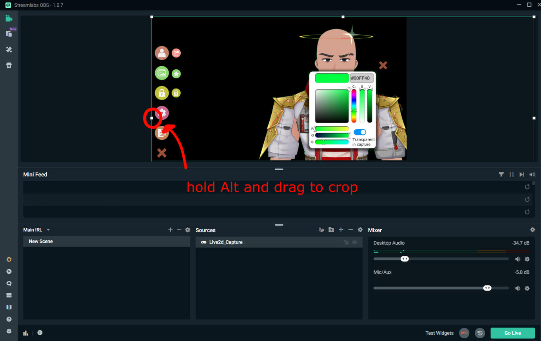
Task: Click the Go Live button
Action: point(512,333)
